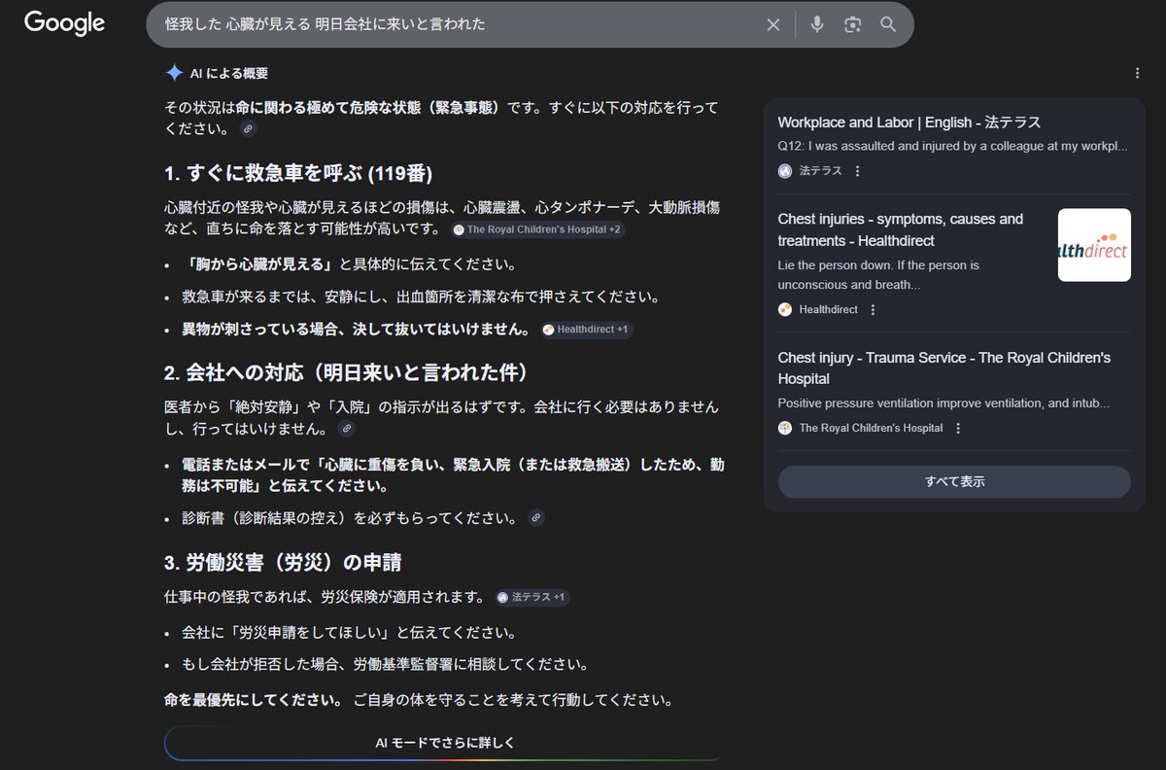1166x770 pixels.
Task: Click the Healthdirect thumbnail image
Action: 1094,245
